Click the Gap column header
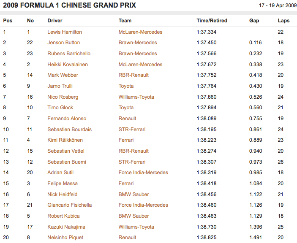297x243 pixels. [x=254, y=21]
